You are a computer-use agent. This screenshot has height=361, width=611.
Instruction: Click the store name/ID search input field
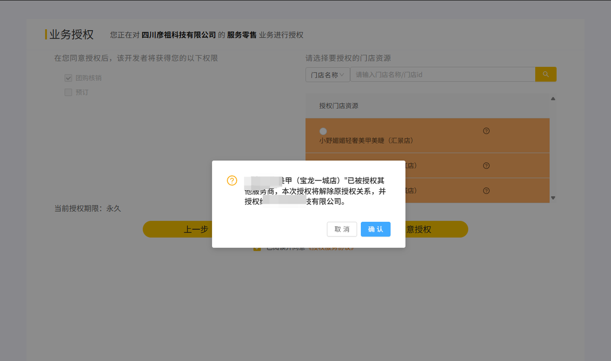pyautogui.click(x=442, y=74)
